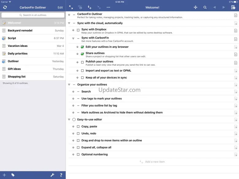Image resolution: width=239 pixels, height=179 pixels.
Task: Check the Publish your outlines checkbox
Action: [x=82, y=62]
